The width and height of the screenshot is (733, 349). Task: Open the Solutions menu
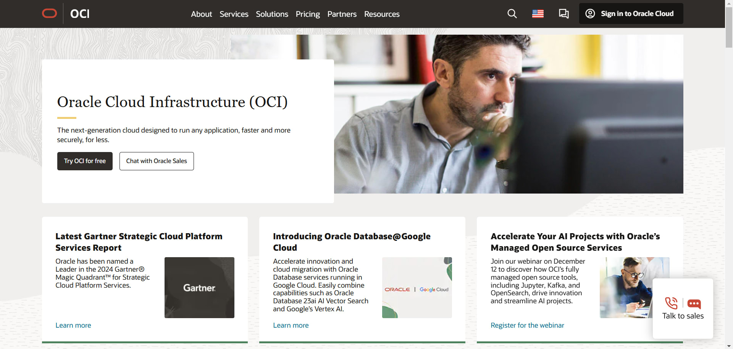coord(272,14)
